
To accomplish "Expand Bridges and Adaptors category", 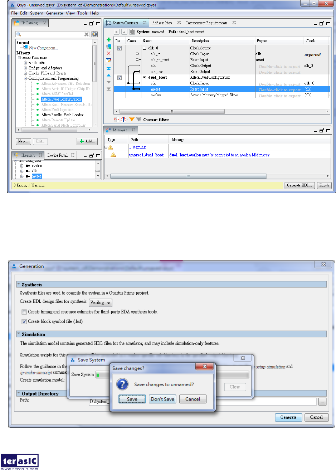I will [x=25, y=68].
